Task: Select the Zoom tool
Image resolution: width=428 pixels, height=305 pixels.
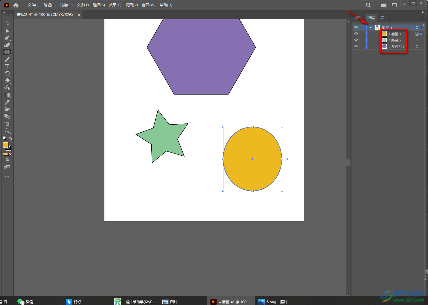Action: 7,131
